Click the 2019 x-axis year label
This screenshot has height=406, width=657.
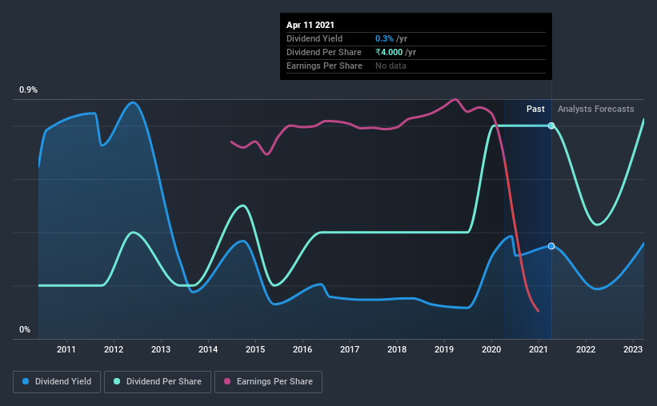(x=444, y=349)
